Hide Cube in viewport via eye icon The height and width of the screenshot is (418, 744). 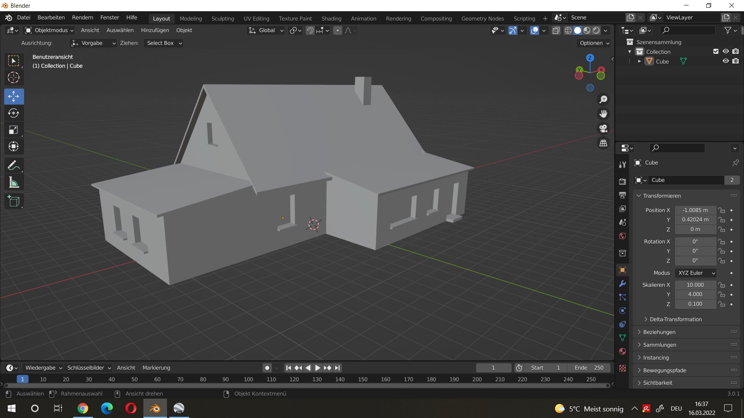pos(725,61)
